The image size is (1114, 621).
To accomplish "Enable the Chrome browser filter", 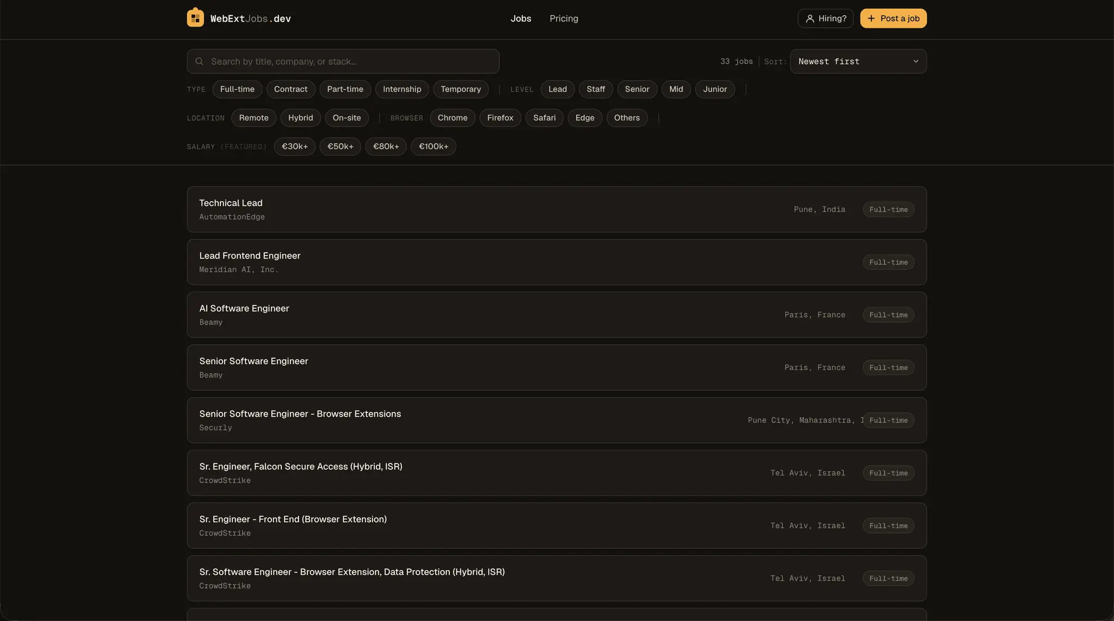I will (x=453, y=118).
